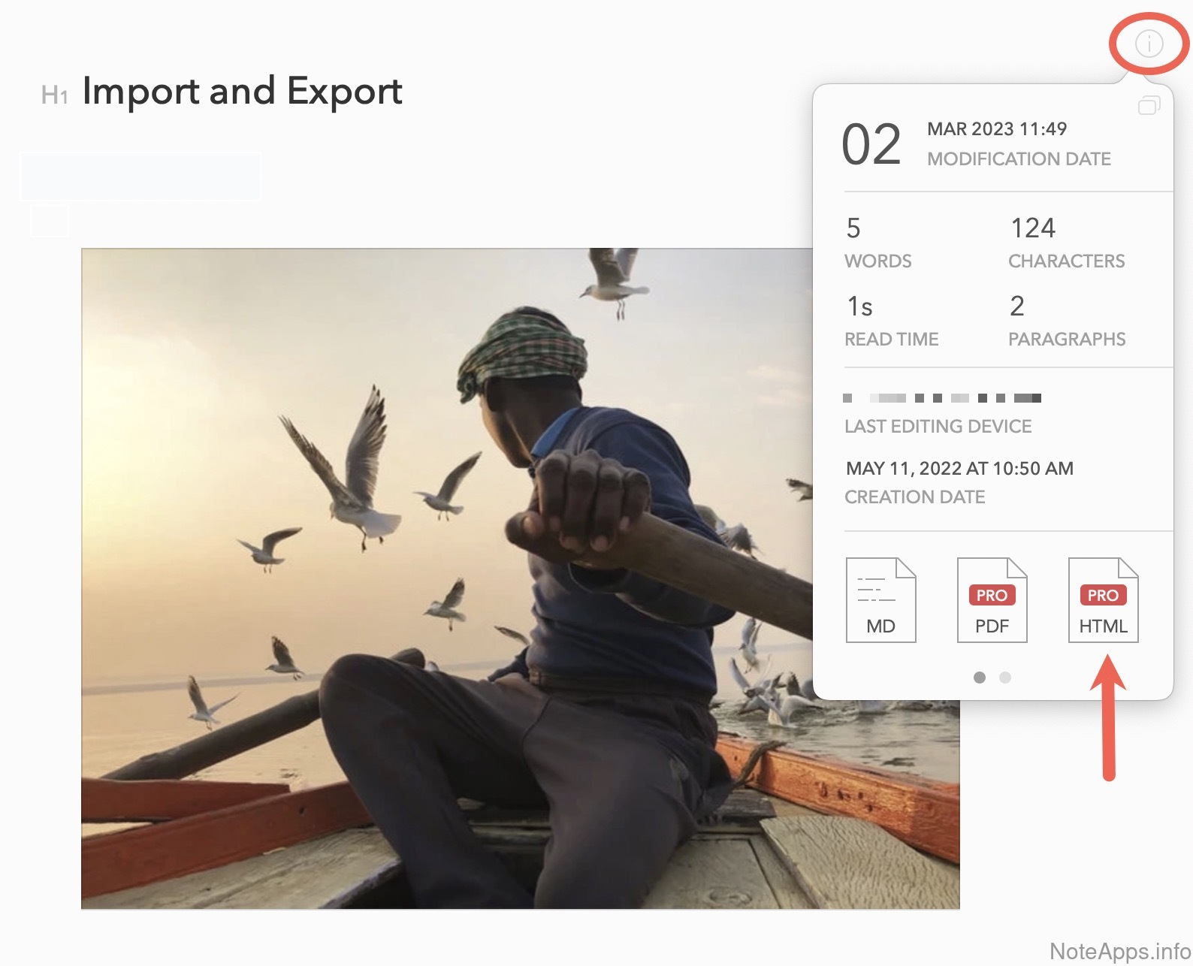Image resolution: width=1193 pixels, height=966 pixels.
Task: Click the info circle icon
Action: (x=1148, y=44)
